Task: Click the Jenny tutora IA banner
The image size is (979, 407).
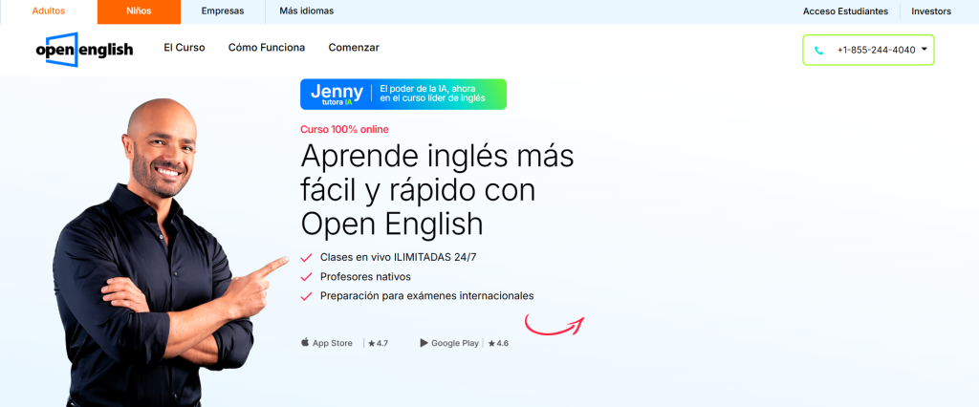Action: 402,95
